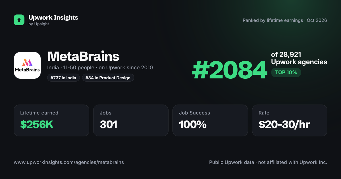The height and width of the screenshot is (179, 341).
Task: Click the MetaBrains agency name heading
Action: (83, 57)
